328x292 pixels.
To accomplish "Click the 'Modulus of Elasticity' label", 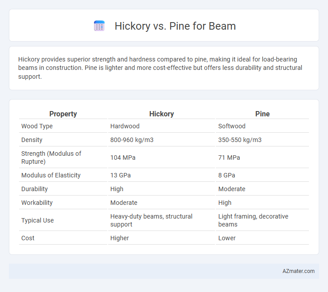I will coord(51,175).
